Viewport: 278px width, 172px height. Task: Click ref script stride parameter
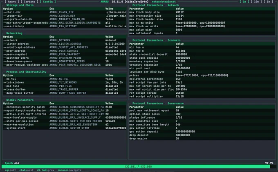coord(143,93)
